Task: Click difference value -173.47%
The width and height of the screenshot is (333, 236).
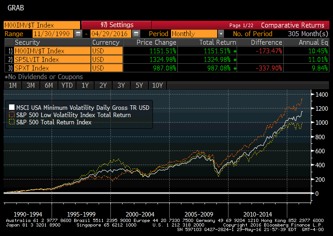Action: tap(269, 51)
